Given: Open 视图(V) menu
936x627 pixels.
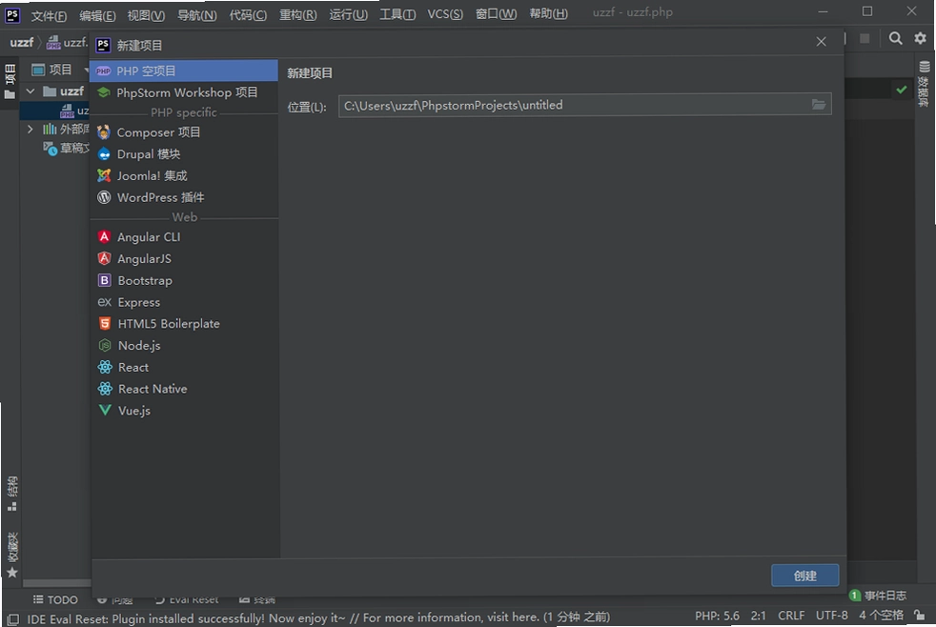Looking at the screenshot, I should tap(146, 15).
